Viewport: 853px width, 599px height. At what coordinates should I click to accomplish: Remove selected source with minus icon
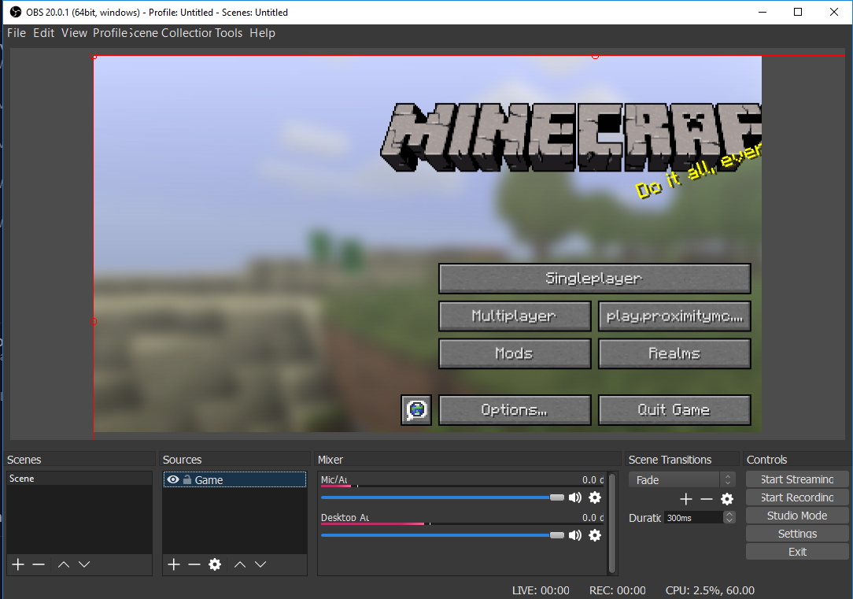[194, 564]
